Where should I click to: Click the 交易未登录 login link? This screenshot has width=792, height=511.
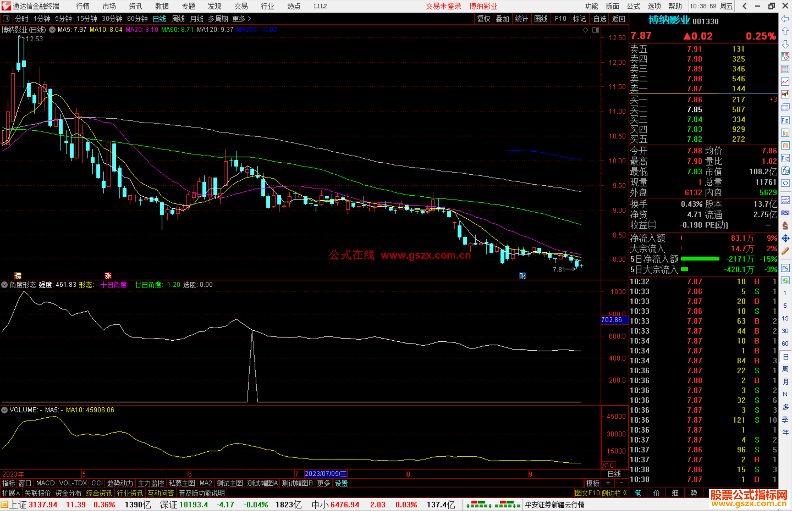coord(443,6)
